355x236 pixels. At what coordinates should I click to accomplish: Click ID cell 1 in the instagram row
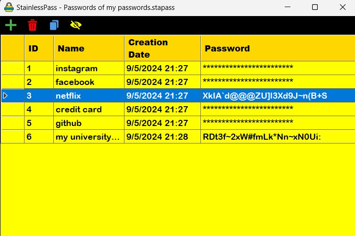39,68
